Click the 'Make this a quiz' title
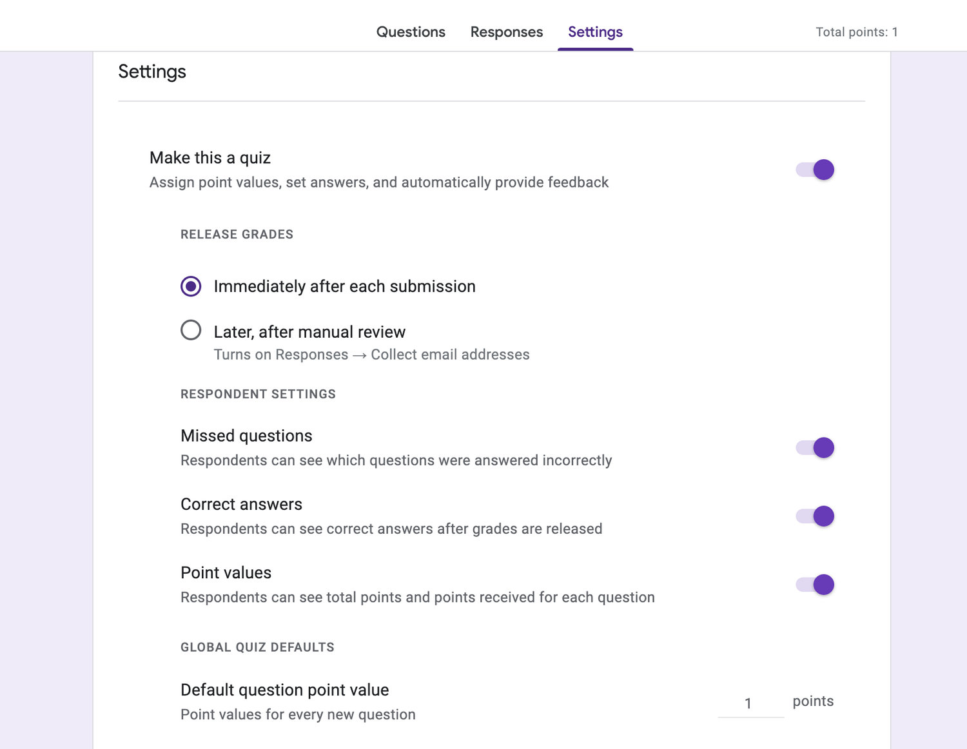Image resolution: width=967 pixels, height=749 pixels. tap(210, 158)
